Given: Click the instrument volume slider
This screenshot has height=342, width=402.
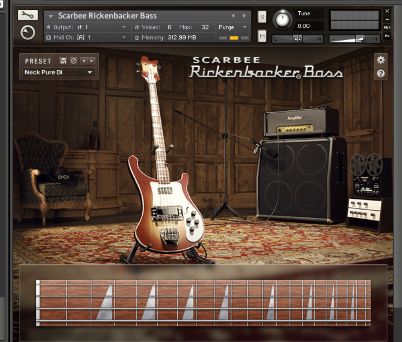Looking at the screenshot, I should click(x=354, y=39).
